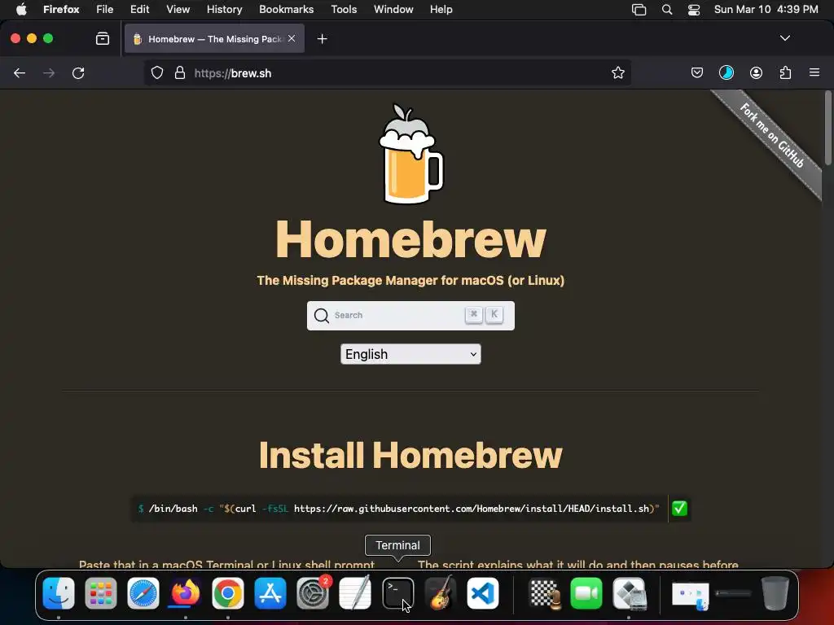Copy install command via green checkmark button
Image resolution: width=834 pixels, height=625 pixels.
point(679,509)
